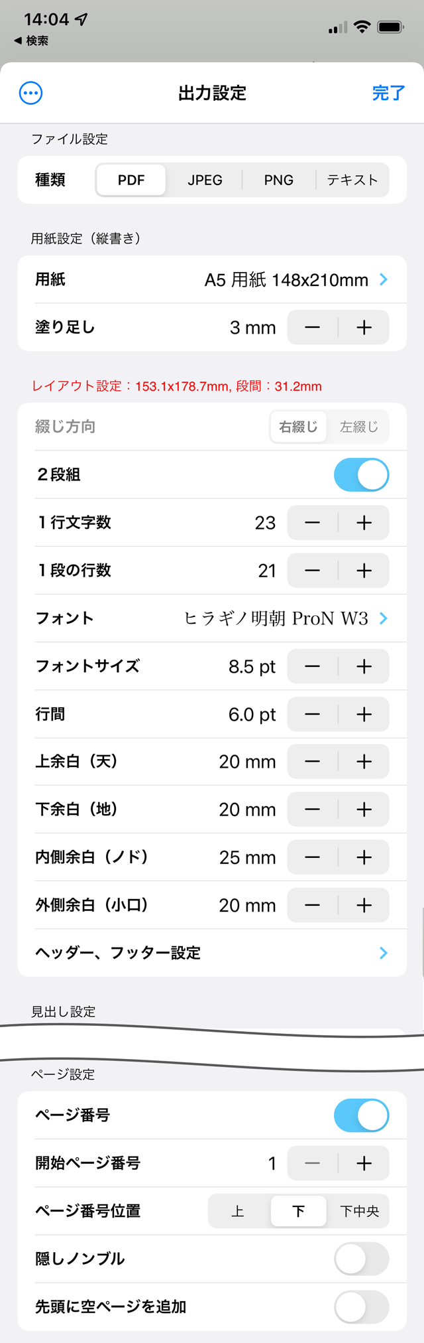Choose 下中央 page number position
Viewport: 424px width, 1343px height.
pyautogui.click(x=359, y=1211)
